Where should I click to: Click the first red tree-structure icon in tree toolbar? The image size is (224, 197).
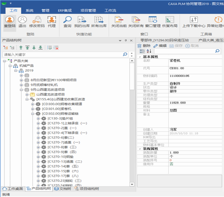[x=6, y=48]
